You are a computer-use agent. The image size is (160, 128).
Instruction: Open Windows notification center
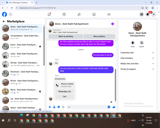tap(156, 120)
